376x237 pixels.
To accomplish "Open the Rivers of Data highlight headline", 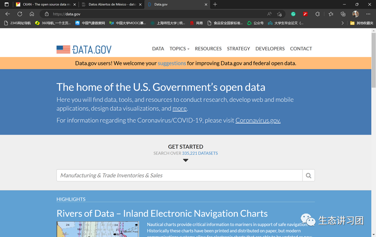I will click(x=162, y=213).
